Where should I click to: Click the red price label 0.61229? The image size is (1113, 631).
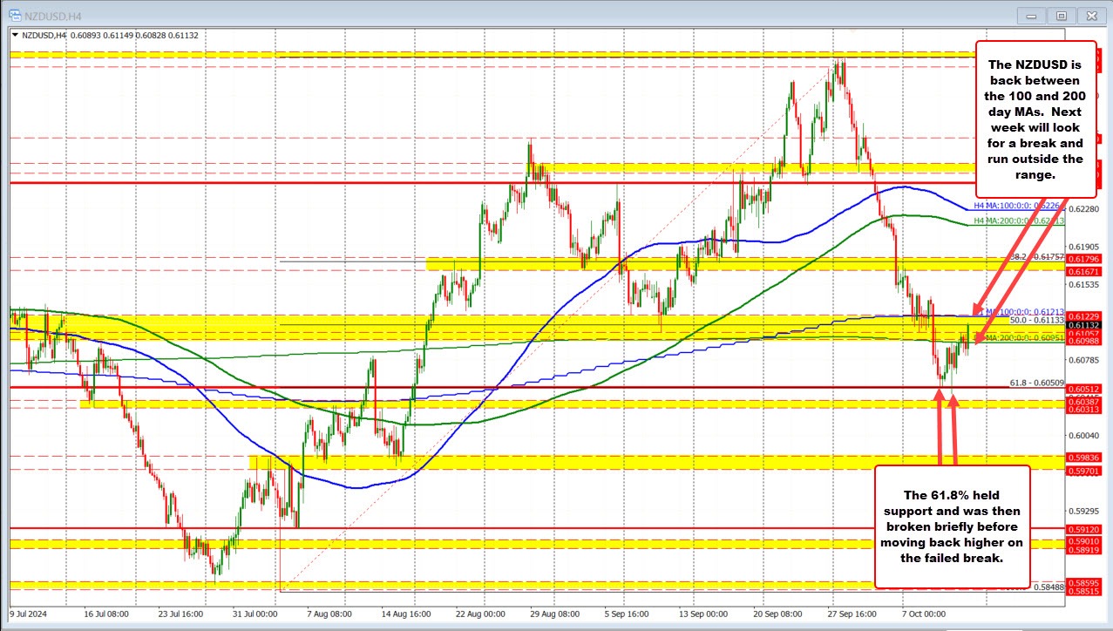point(1084,315)
